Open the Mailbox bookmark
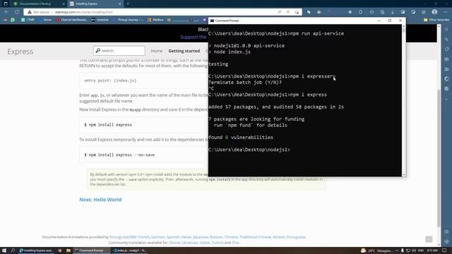452x254 pixels. coord(155,20)
